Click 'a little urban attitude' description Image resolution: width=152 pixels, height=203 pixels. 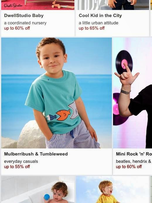(x=98, y=23)
